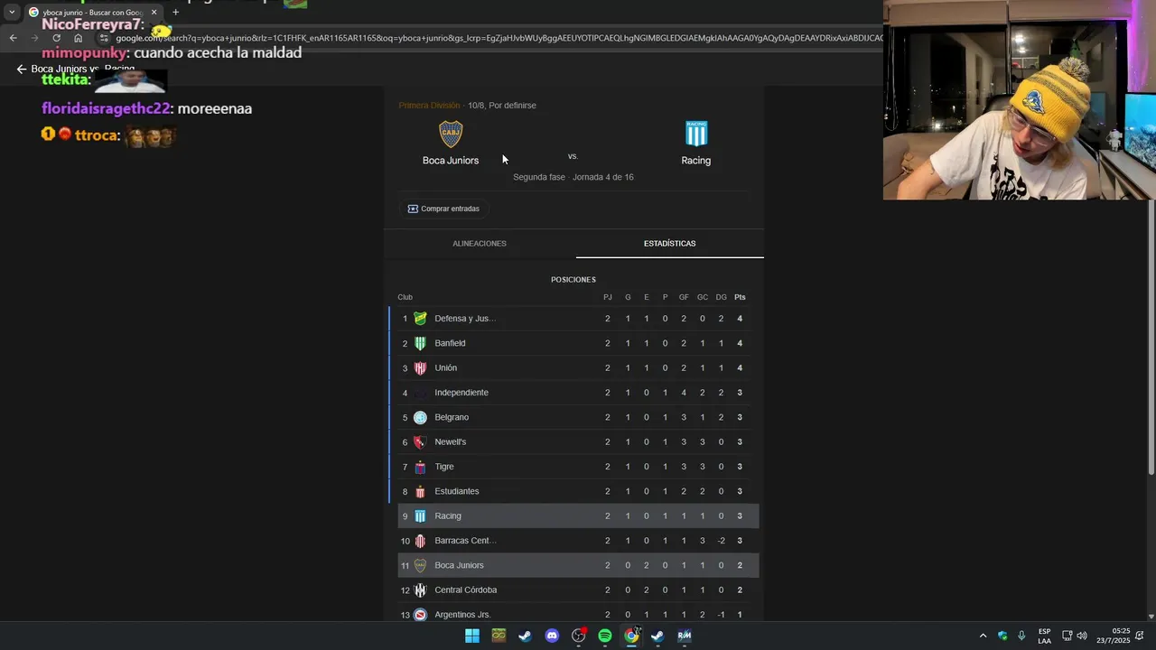This screenshot has height=650, width=1156.
Task: Open the RM app in taskbar
Action: (x=685, y=636)
